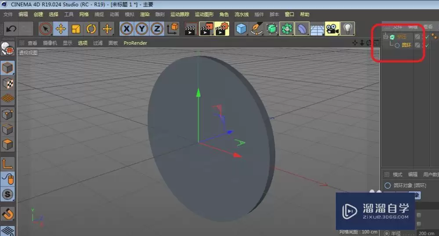
Task: Toggle X axis lock
Action: 126,29
